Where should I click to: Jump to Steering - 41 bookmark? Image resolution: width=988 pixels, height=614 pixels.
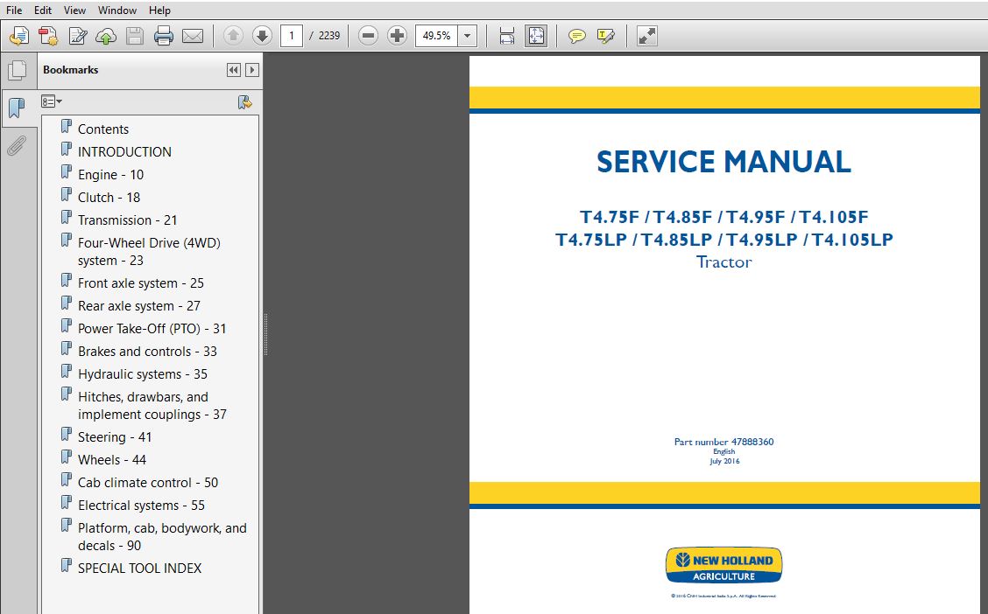click(115, 437)
